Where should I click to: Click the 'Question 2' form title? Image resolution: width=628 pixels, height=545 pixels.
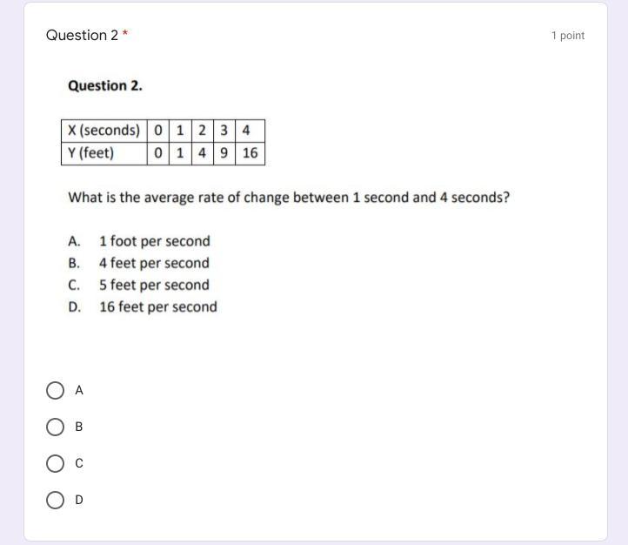tap(82, 36)
